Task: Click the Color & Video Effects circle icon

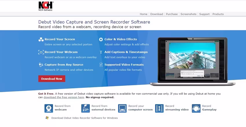Action: (101, 40)
